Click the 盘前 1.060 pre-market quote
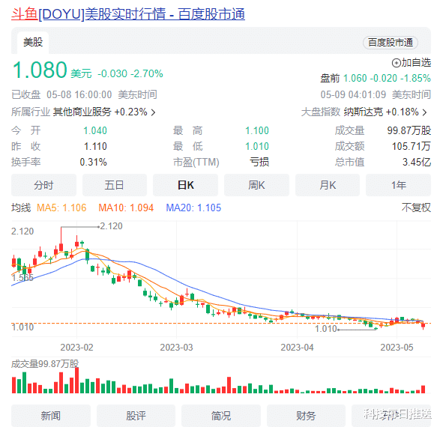The height and width of the screenshot is (427, 437). tap(376, 78)
